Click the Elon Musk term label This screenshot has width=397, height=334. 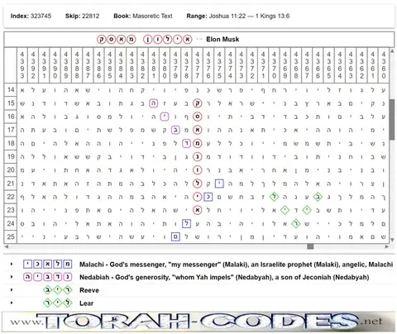222,40
